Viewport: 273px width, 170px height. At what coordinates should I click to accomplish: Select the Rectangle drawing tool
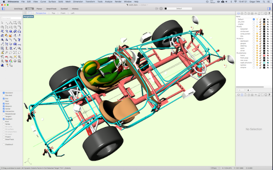pyautogui.click(x=11, y=27)
